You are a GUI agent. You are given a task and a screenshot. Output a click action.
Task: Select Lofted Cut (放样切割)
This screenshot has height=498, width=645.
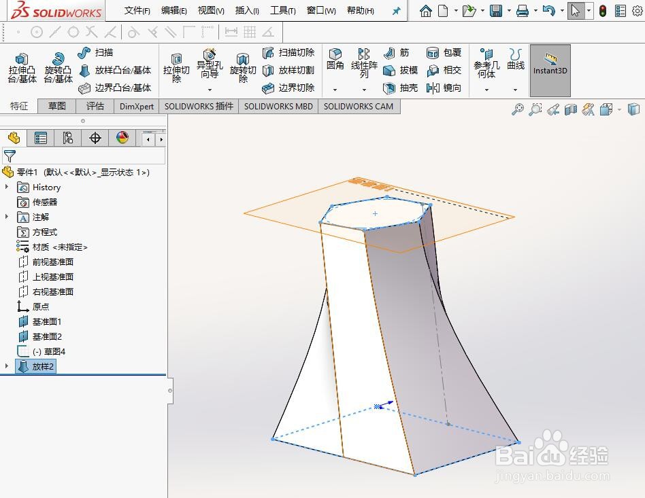(288, 70)
